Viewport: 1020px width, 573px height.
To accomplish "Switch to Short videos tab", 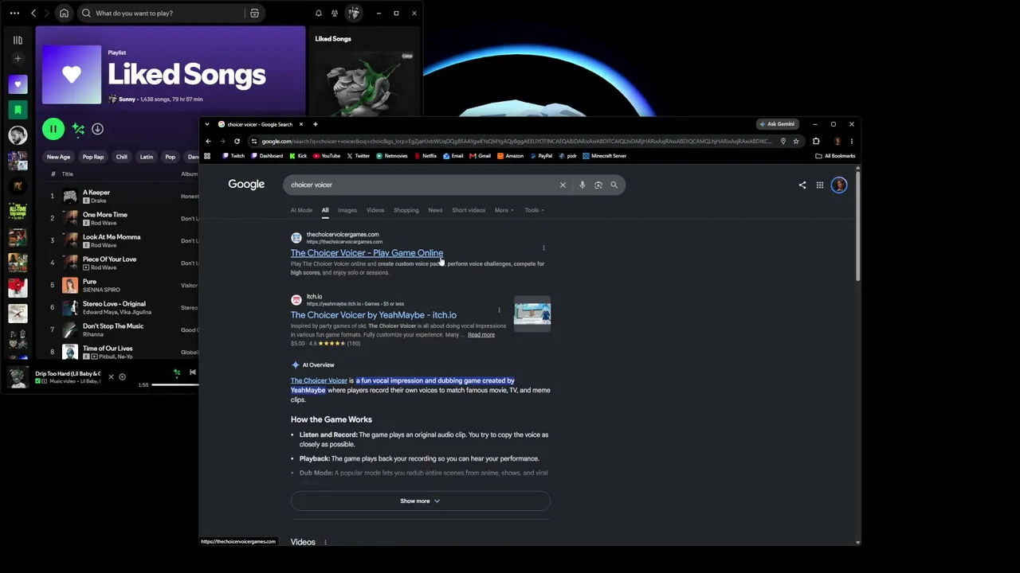I will pyautogui.click(x=469, y=210).
